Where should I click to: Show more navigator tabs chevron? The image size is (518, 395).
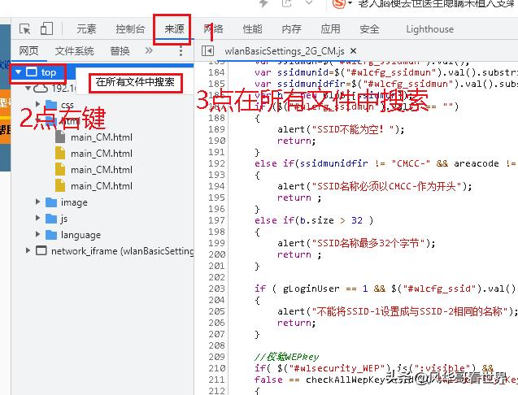[149, 50]
